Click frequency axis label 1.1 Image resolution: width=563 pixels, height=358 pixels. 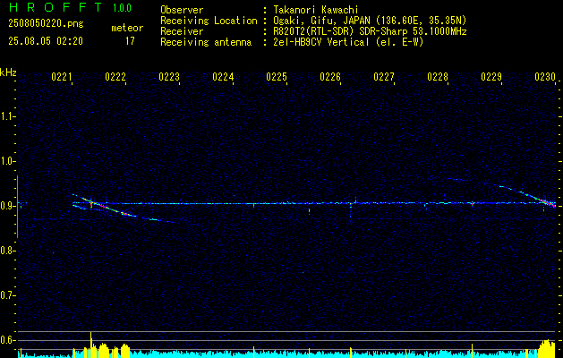[x=7, y=116]
